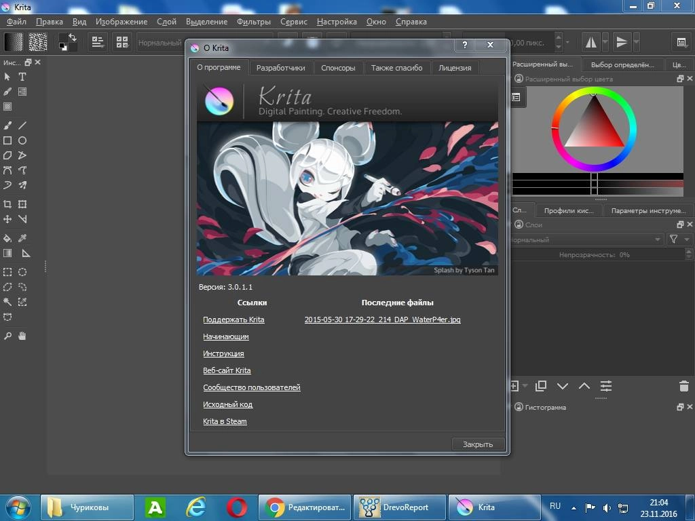Switch to the Разработчики tab

[280, 68]
